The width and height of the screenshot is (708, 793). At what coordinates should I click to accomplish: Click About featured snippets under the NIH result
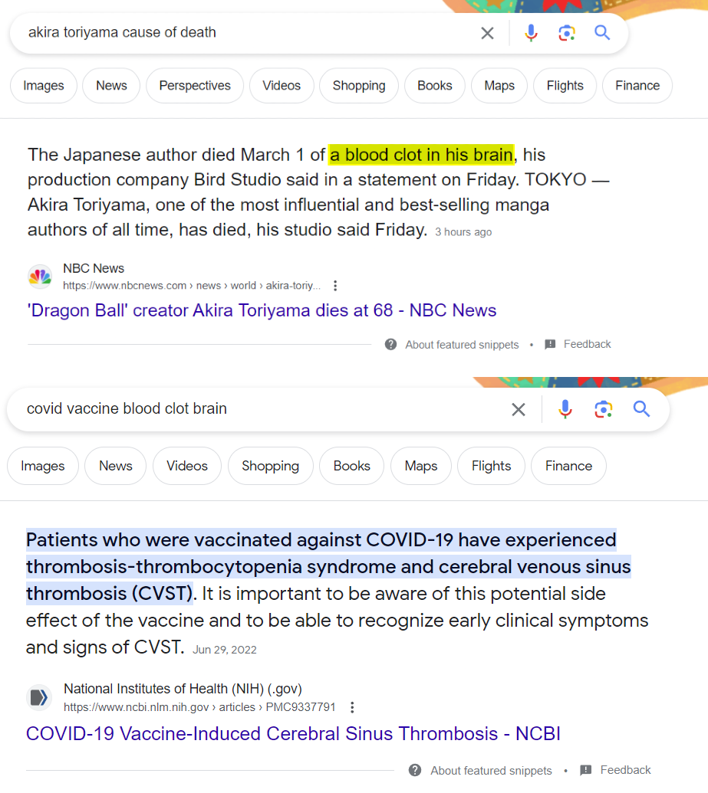pos(491,770)
